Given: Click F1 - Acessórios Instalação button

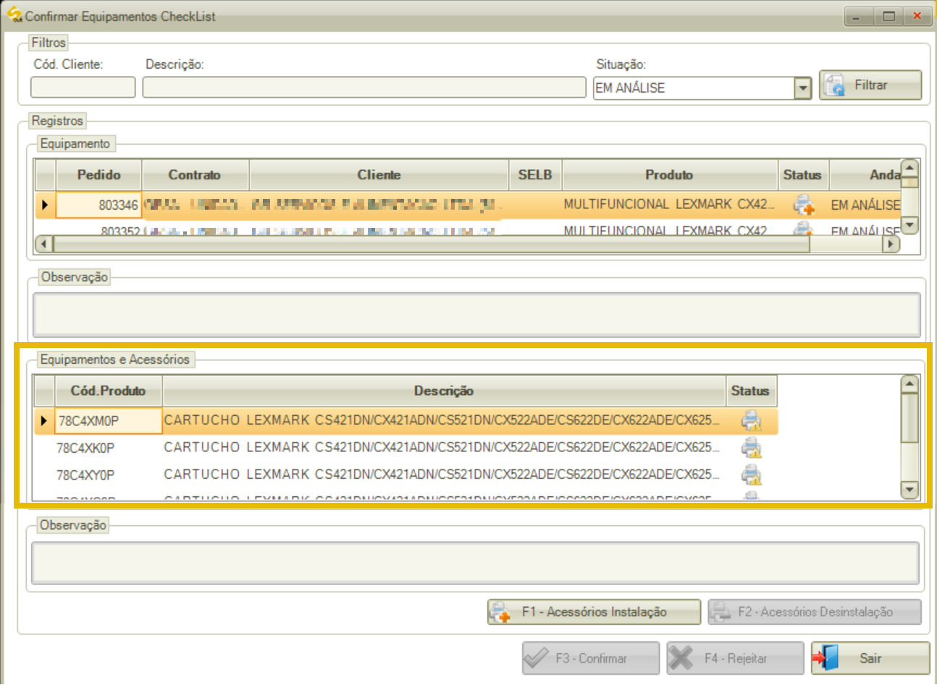Looking at the screenshot, I should point(594,612).
